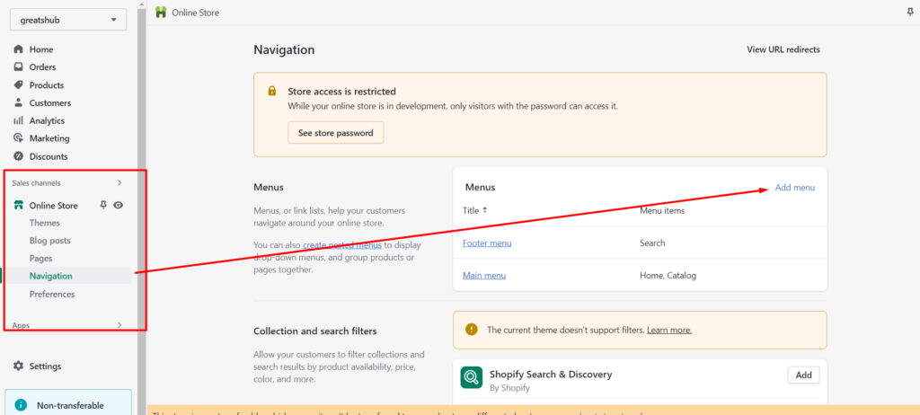920x415 pixels.
Task: Open Pages under Online Store
Action: [41, 259]
